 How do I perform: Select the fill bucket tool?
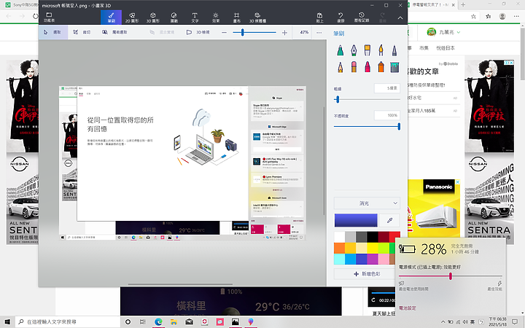(394, 67)
